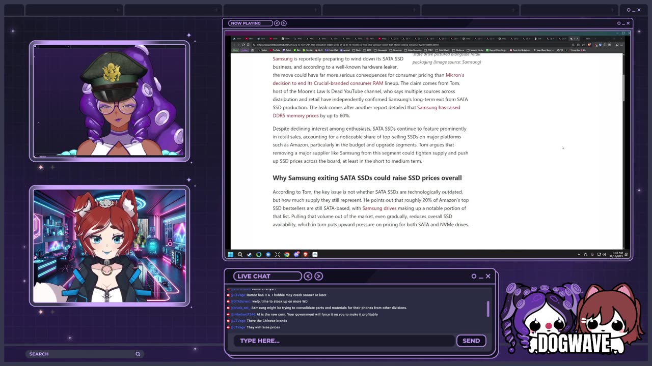Click chat message 'There the Chinese brands'
The width and height of the screenshot is (652, 366).
tap(267, 321)
